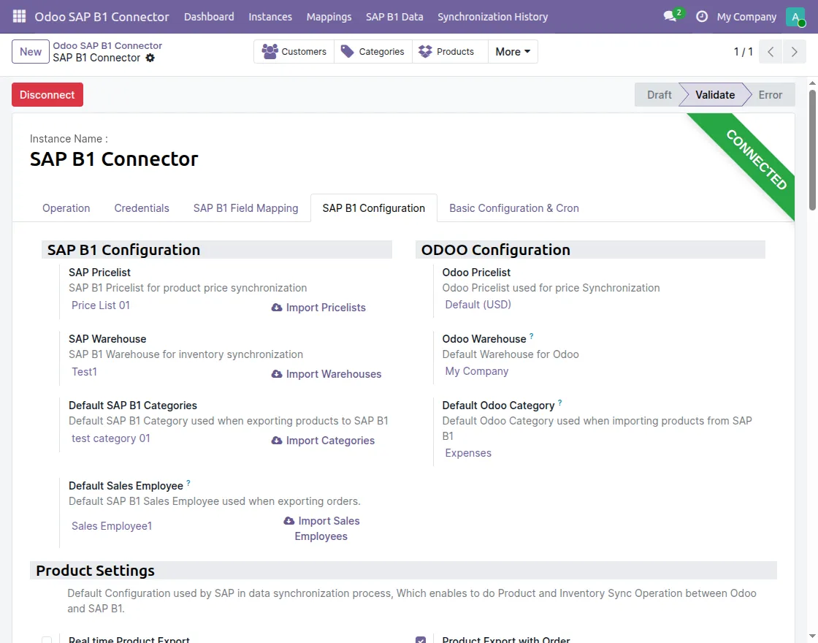818x643 pixels.
Task: Click the Products boxes icon
Action: click(x=425, y=51)
